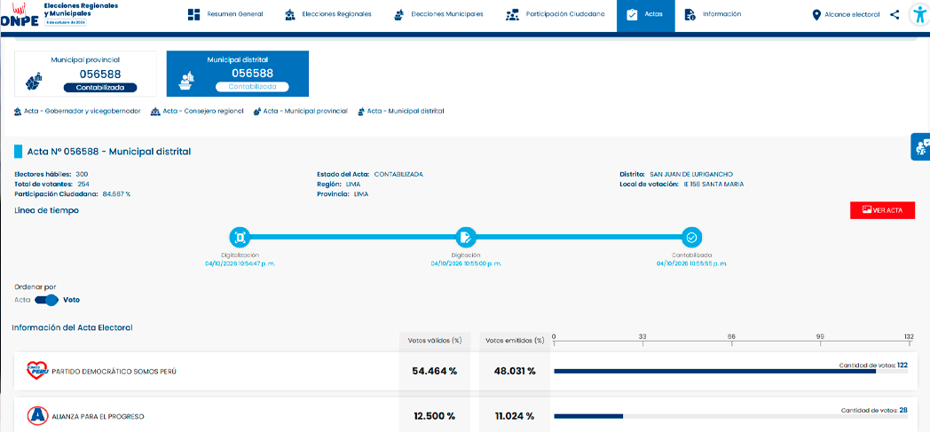
Task: Open Acta - Consejero regional link
Action: (202, 111)
